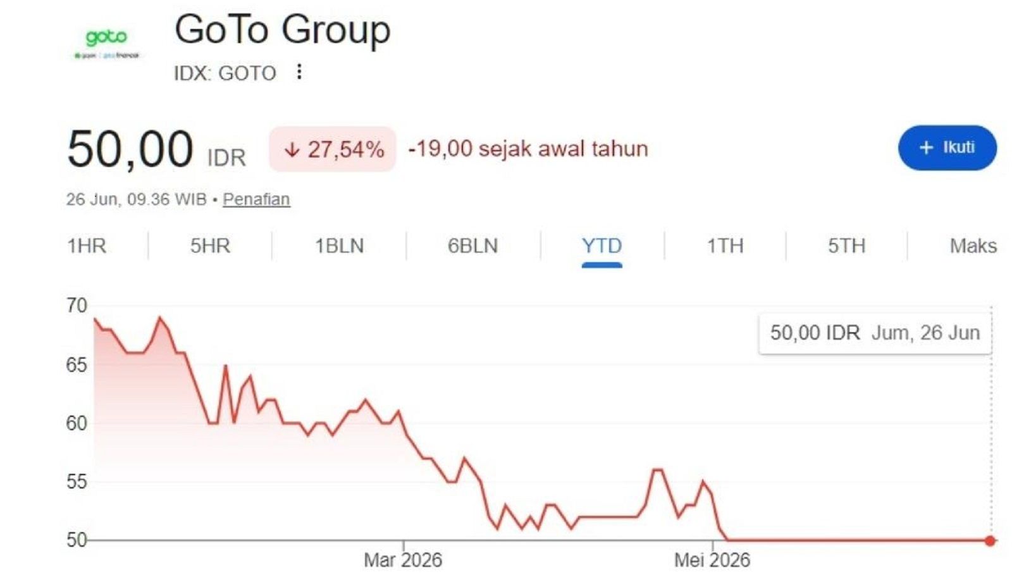Click the 50,00 IDR Jum, 26 Jun tooltip
This screenshot has width=1012, height=584.
(x=875, y=333)
